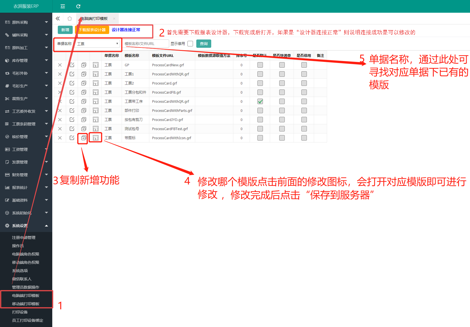Click the 新增 button
The image size is (470, 327).
(65, 30)
